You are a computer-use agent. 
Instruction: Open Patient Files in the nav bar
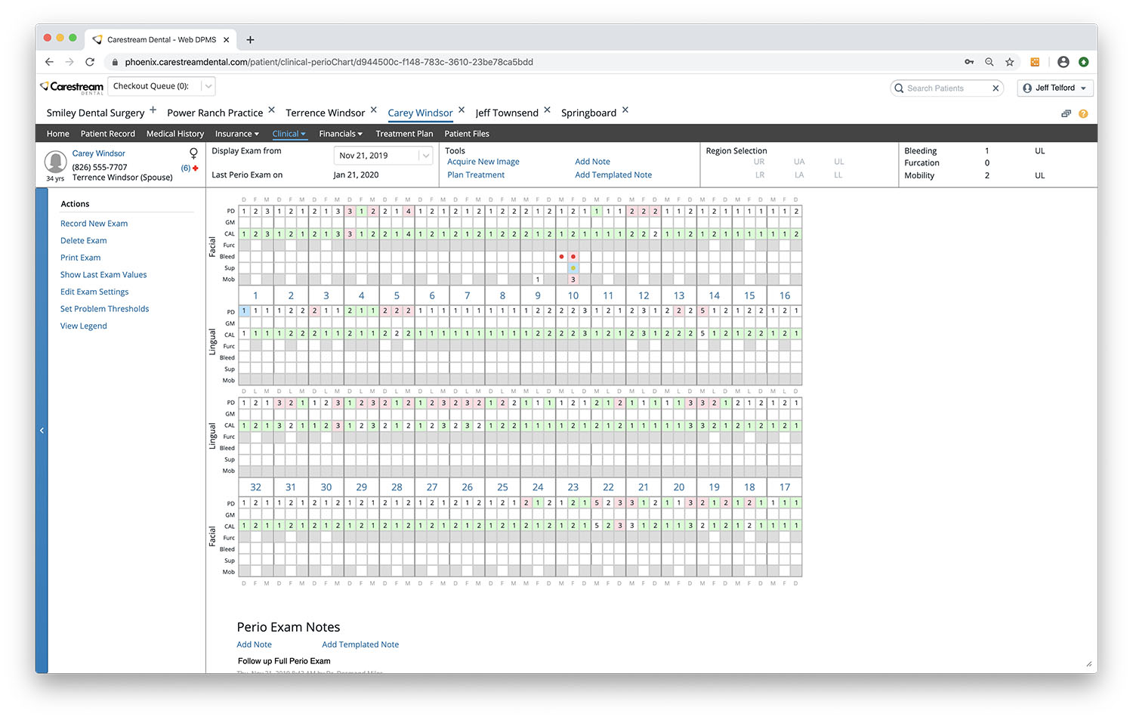pyautogui.click(x=467, y=134)
